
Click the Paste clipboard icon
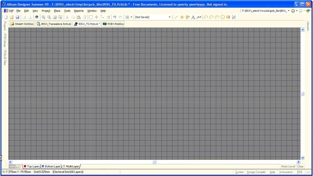[x=78, y=17]
